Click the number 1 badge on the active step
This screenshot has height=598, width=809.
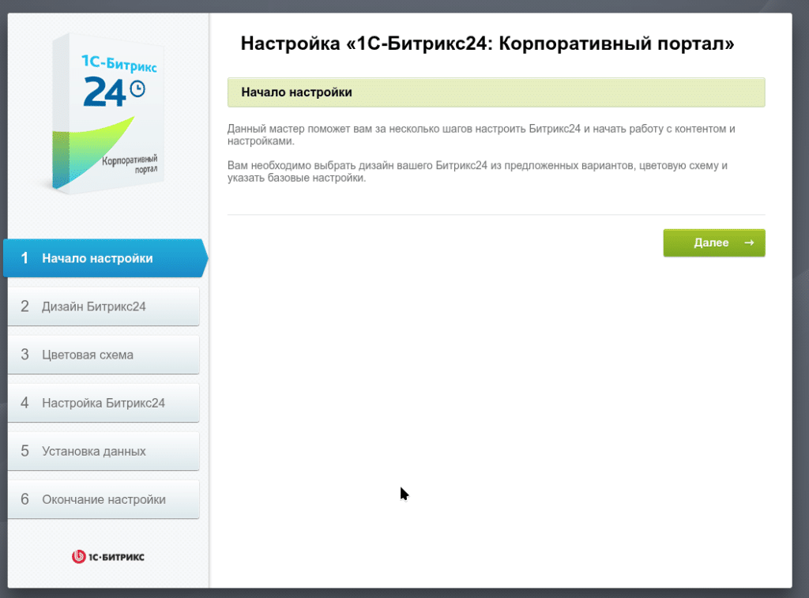point(25,258)
